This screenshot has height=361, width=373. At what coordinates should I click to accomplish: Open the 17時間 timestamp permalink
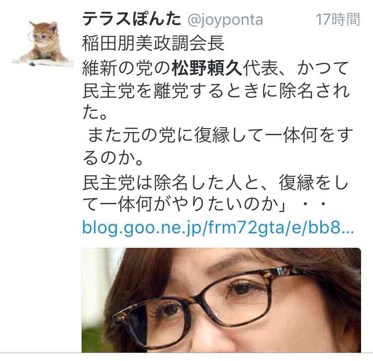click(x=338, y=19)
